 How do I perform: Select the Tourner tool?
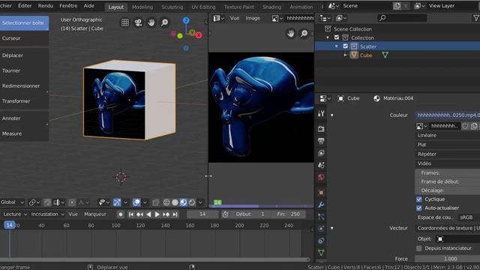(24, 70)
